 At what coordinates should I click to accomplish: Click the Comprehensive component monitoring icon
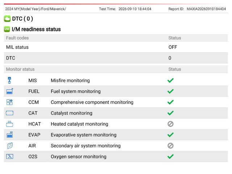click(10, 102)
